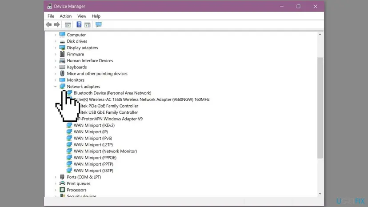Click the Ports (COM & LPT) icon
368x207 pixels.
(62, 177)
